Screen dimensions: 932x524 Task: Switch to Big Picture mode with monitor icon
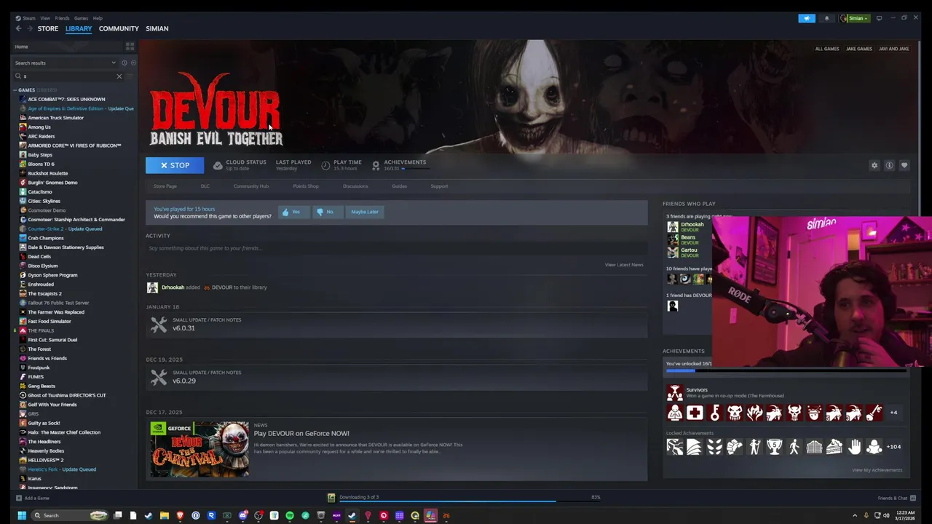click(x=879, y=18)
